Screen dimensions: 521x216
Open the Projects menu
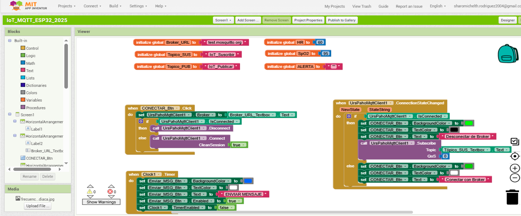coord(67,6)
